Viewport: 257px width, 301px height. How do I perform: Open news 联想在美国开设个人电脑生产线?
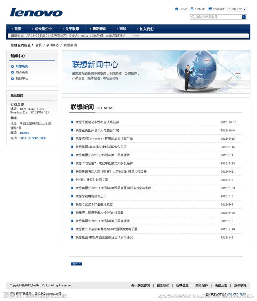tap(97, 130)
